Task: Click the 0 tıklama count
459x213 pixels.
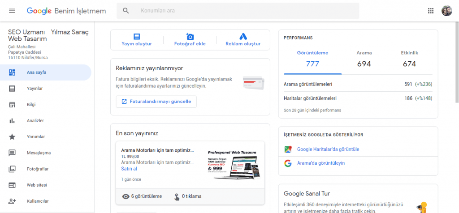Action: pos(192,196)
